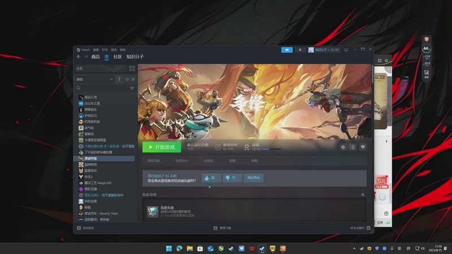Open the notifications bell
The height and width of the screenshot is (254, 452).
300,50
